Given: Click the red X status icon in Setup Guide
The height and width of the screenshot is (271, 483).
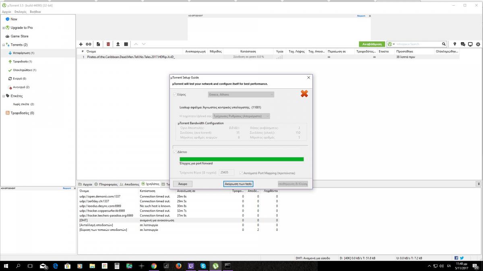Looking at the screenshot, I should pyautogui.click(x=304, y=94).
